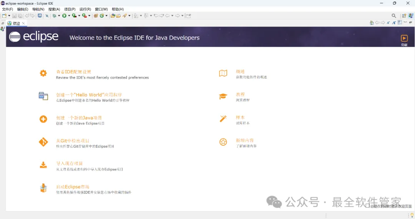Open the 教程 tutorials link
415x219 pixels.
[240, 94]
